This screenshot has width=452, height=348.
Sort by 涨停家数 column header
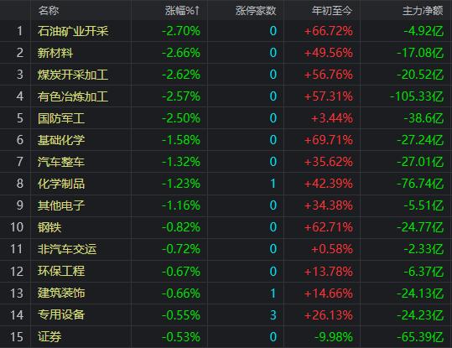[x=256, y=11]
